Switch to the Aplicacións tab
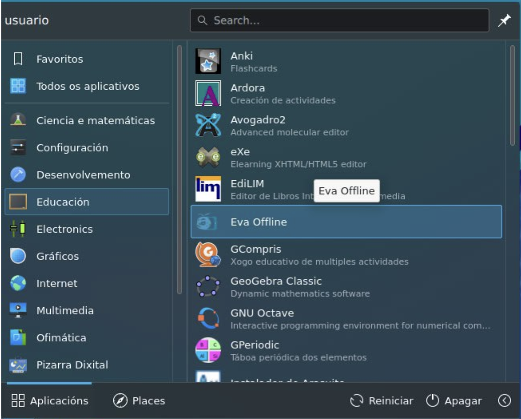Viewport: 521px width, 419px height. click(x=49, y=401)
